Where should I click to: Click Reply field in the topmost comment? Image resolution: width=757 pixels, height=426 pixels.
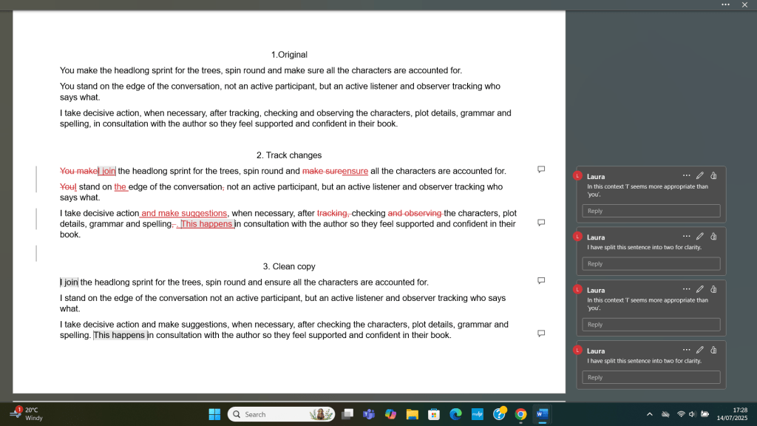(651, 211)
